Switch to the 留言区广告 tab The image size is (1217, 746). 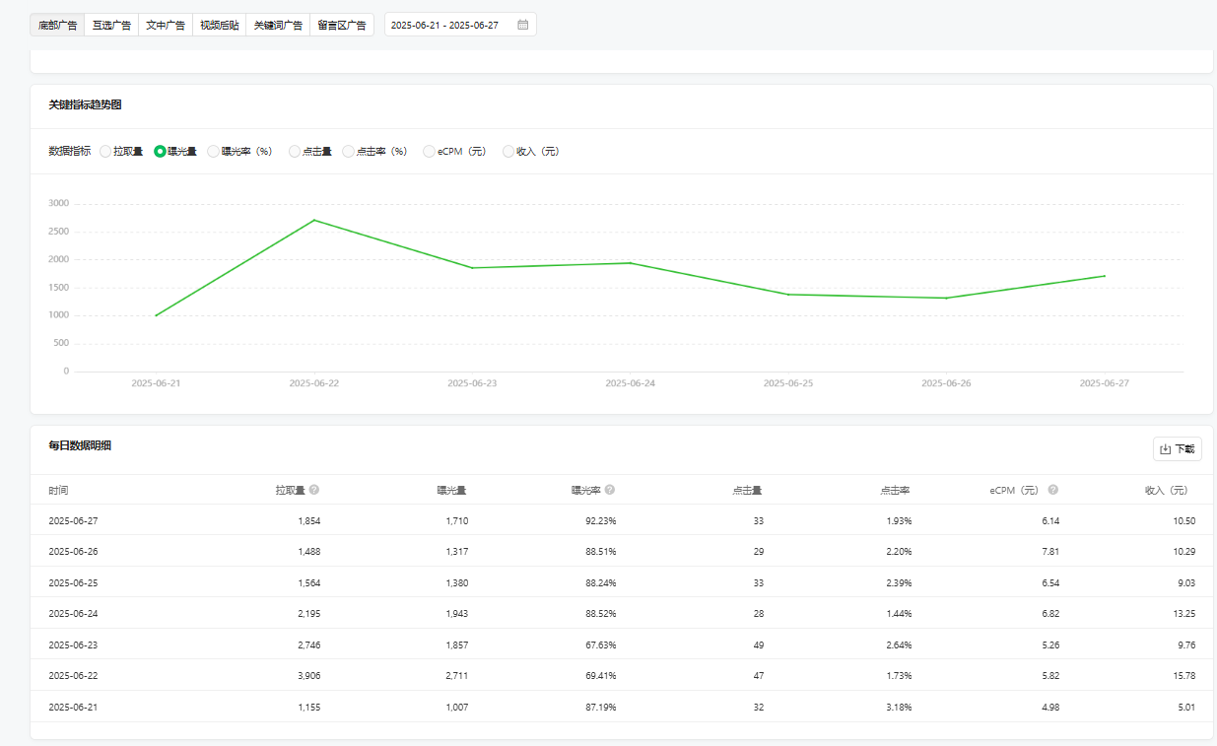(x=342, y=25)
